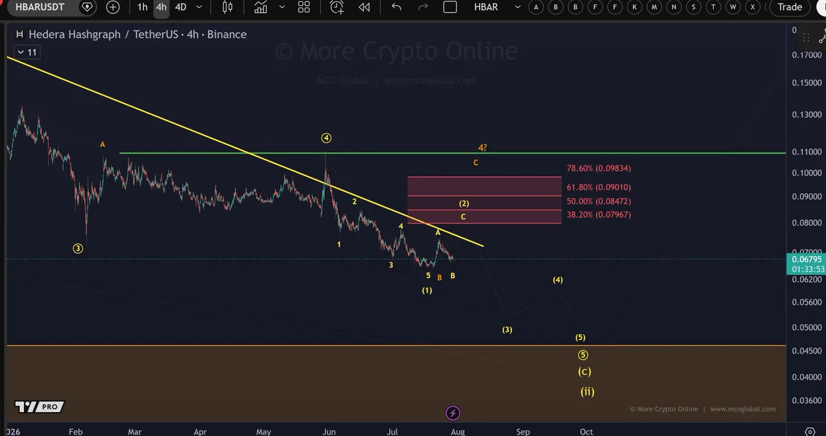Viewport: 826px width, 436px height.
Task: Click the 0.17000 price axis label
Action: pyautogui.click(x=807, y=54)
